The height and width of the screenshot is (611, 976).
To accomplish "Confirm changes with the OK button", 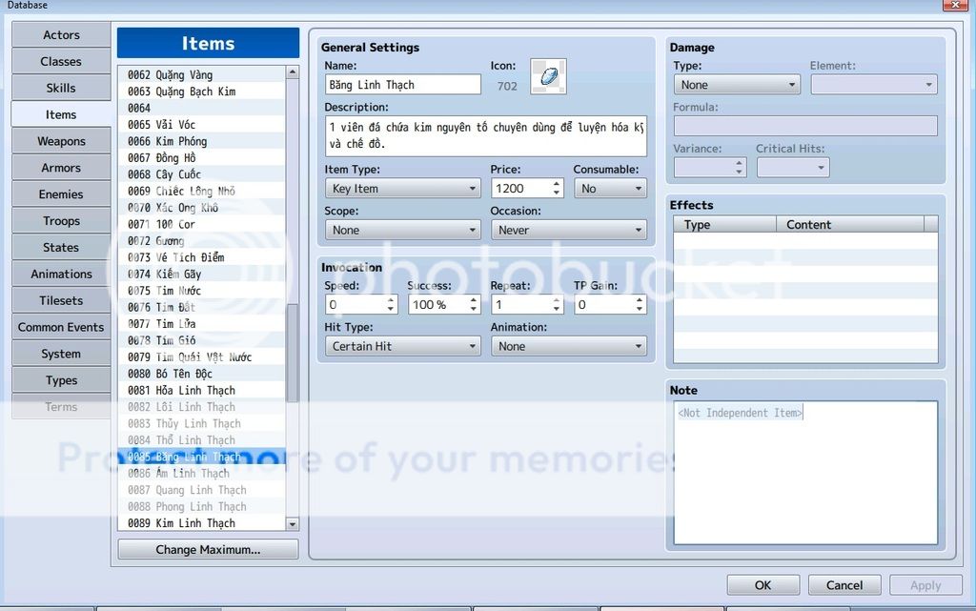I will click(762, 584).
